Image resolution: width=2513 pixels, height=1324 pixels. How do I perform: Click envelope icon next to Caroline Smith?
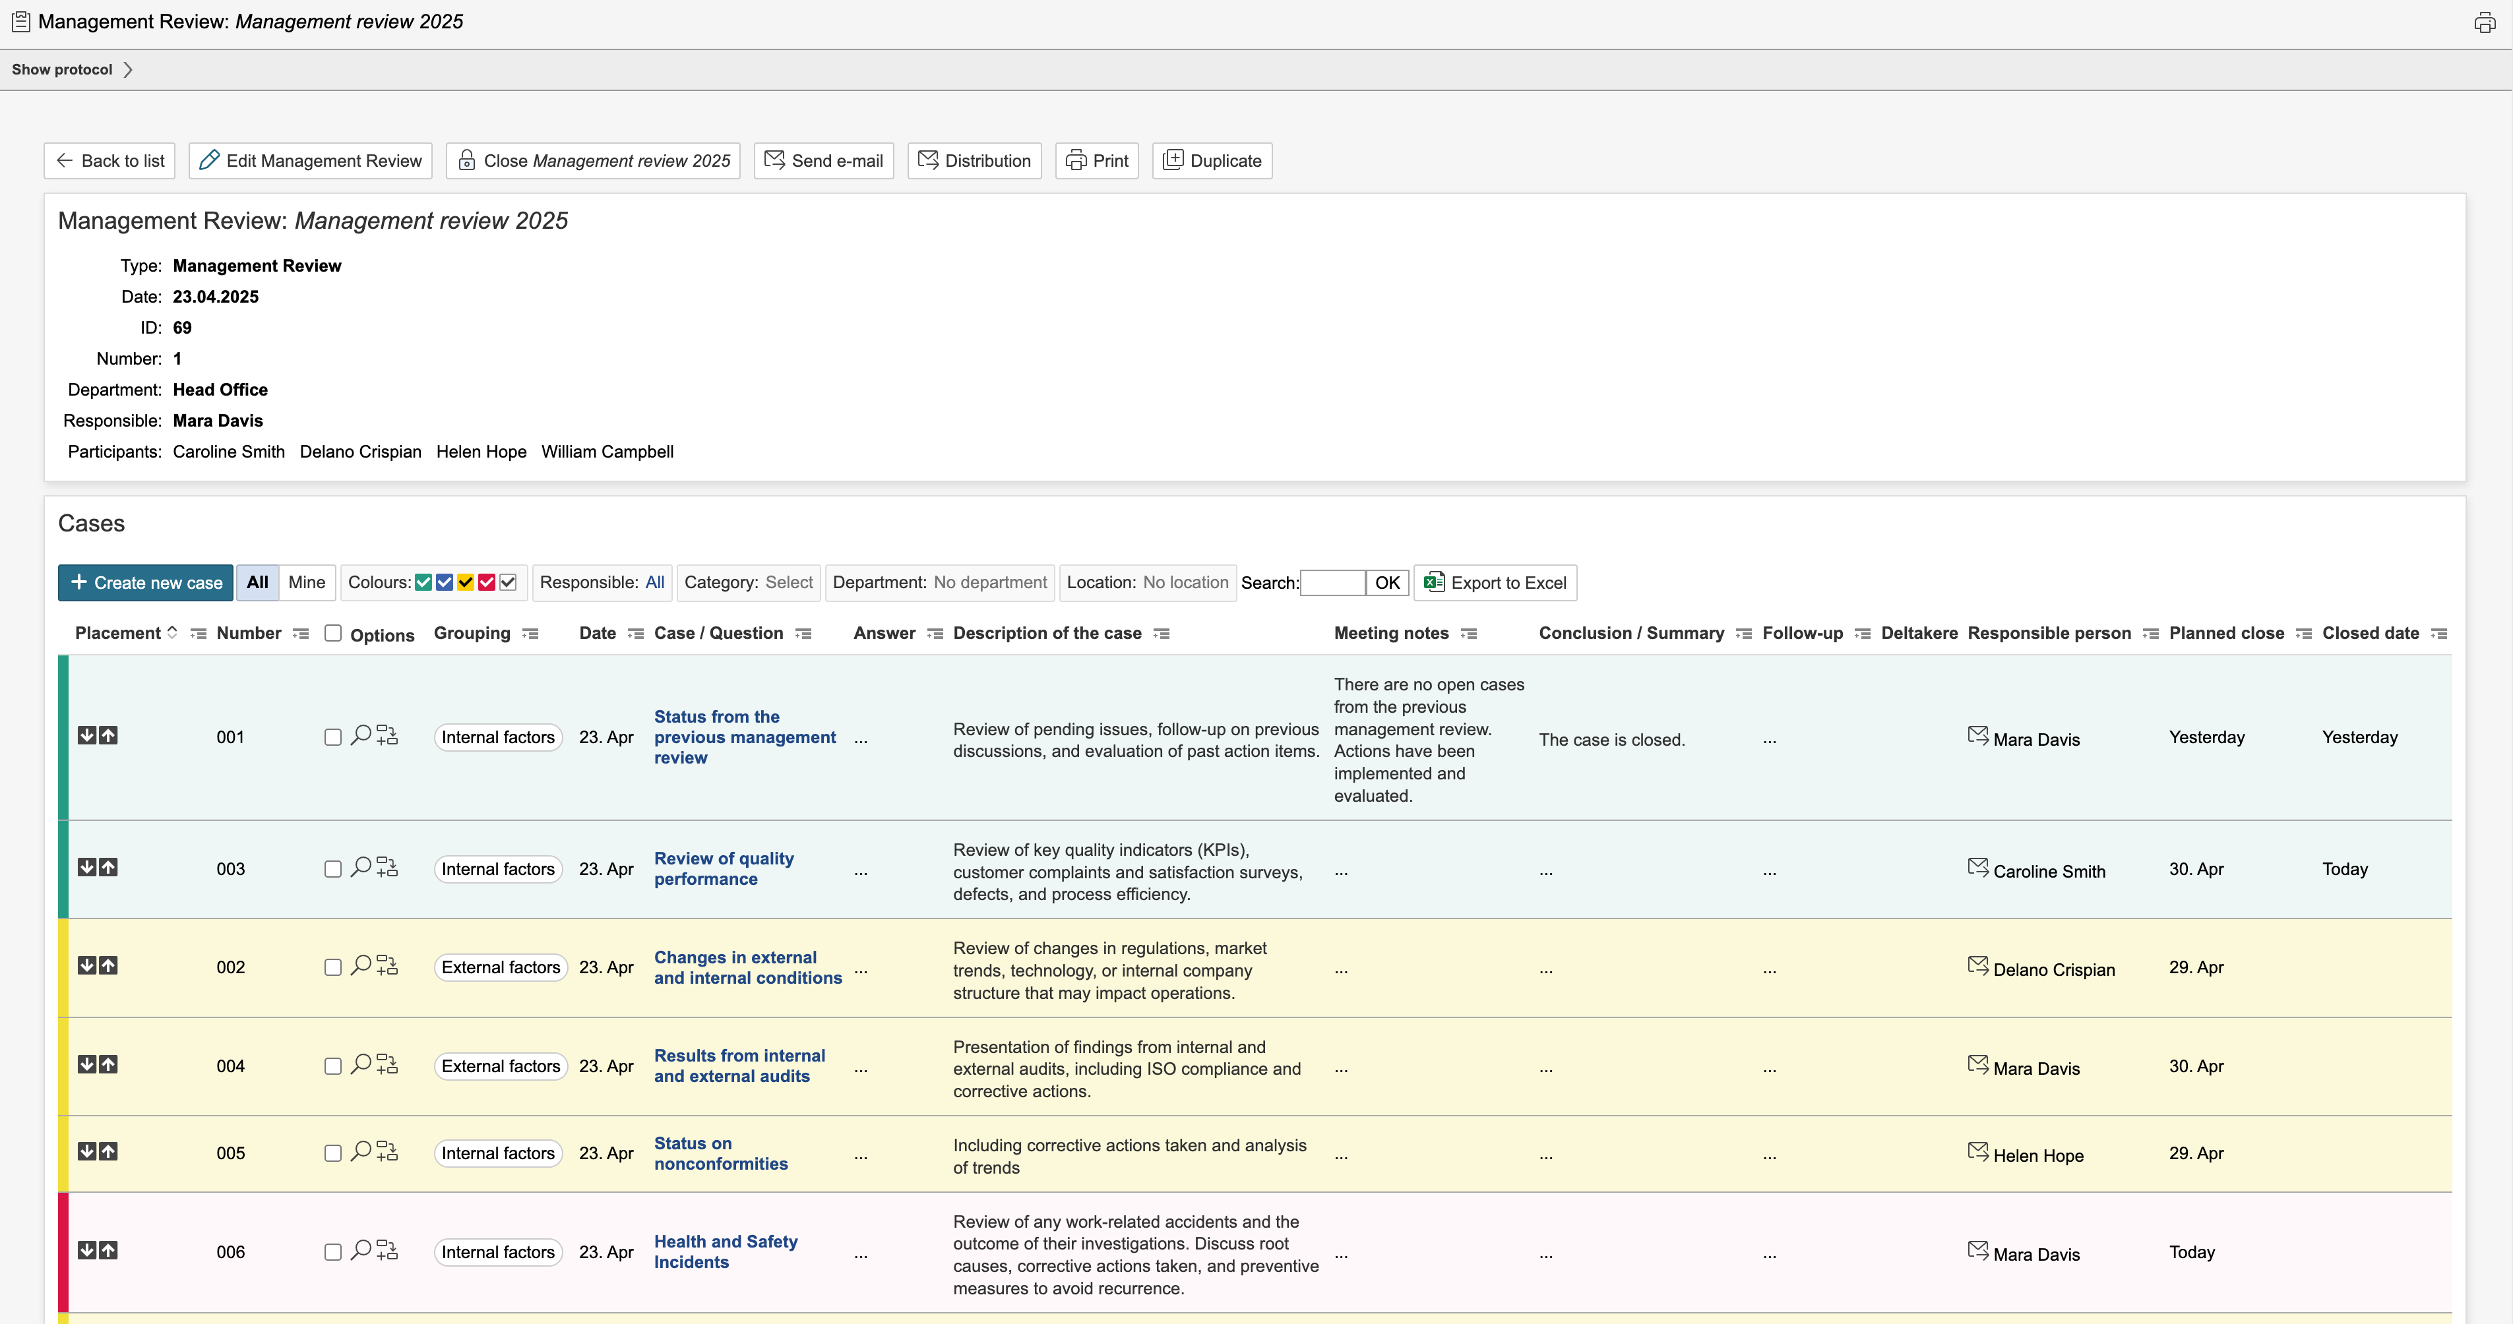[x=1977, y=867]
